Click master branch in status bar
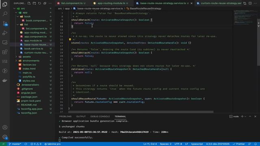The height and width of the screenshot is (146, 260). pos(15,144)
